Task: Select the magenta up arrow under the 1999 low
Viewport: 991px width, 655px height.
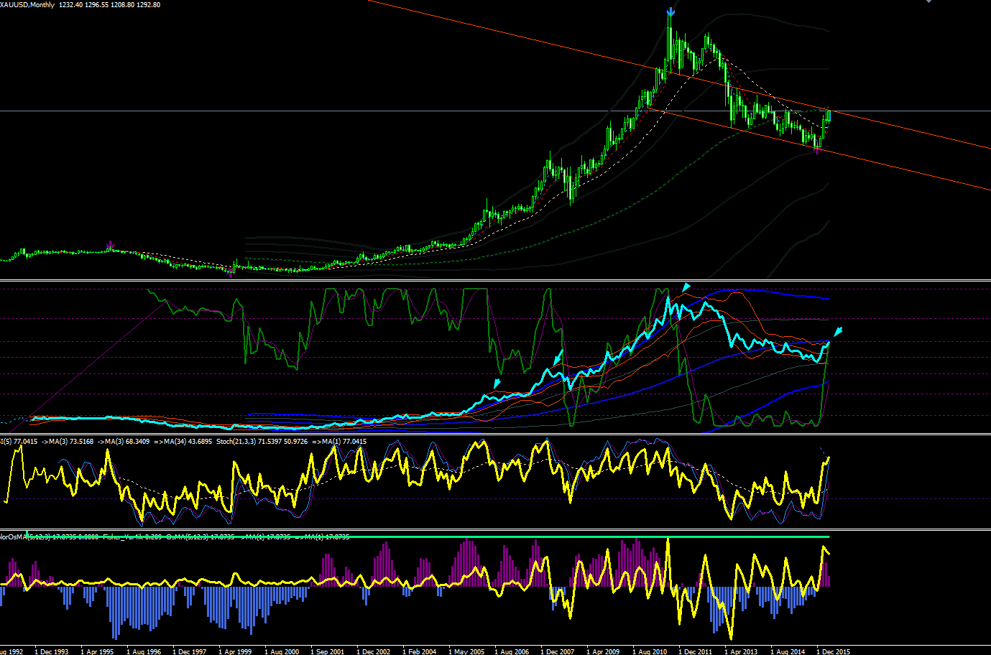Action: 231,271
